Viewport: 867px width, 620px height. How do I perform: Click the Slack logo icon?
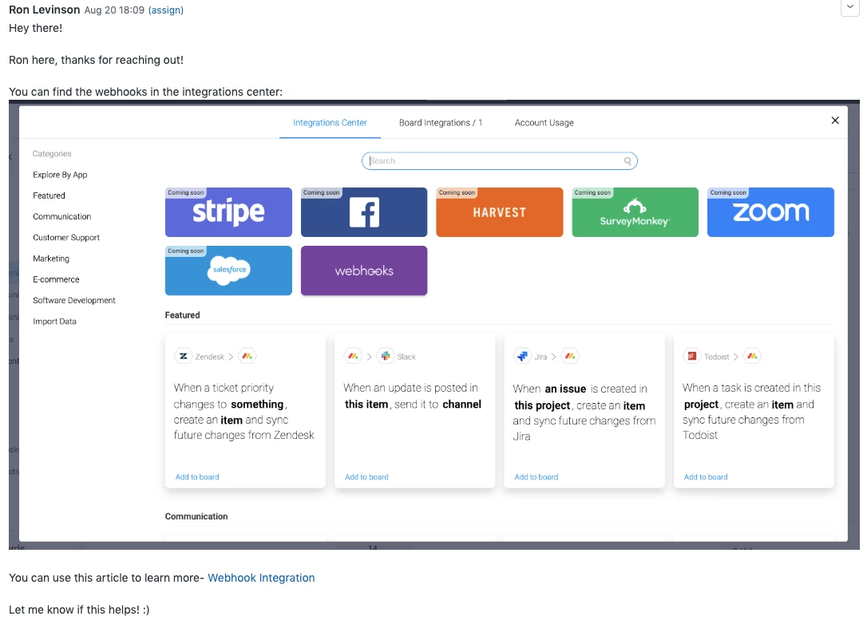coord(386,357)
